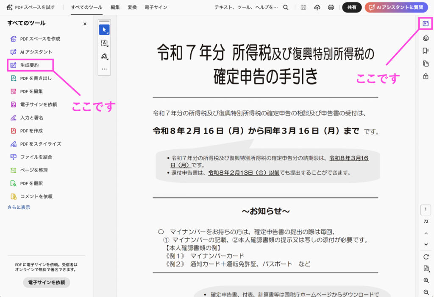Close the すべてのツール panel
This screenshot has width=434, height=297.
(85, 24)
